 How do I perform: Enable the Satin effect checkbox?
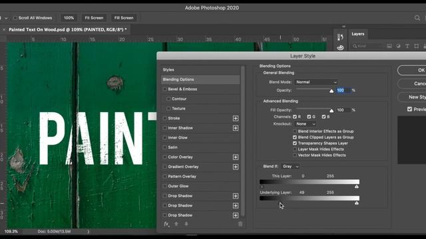[164, 147]
